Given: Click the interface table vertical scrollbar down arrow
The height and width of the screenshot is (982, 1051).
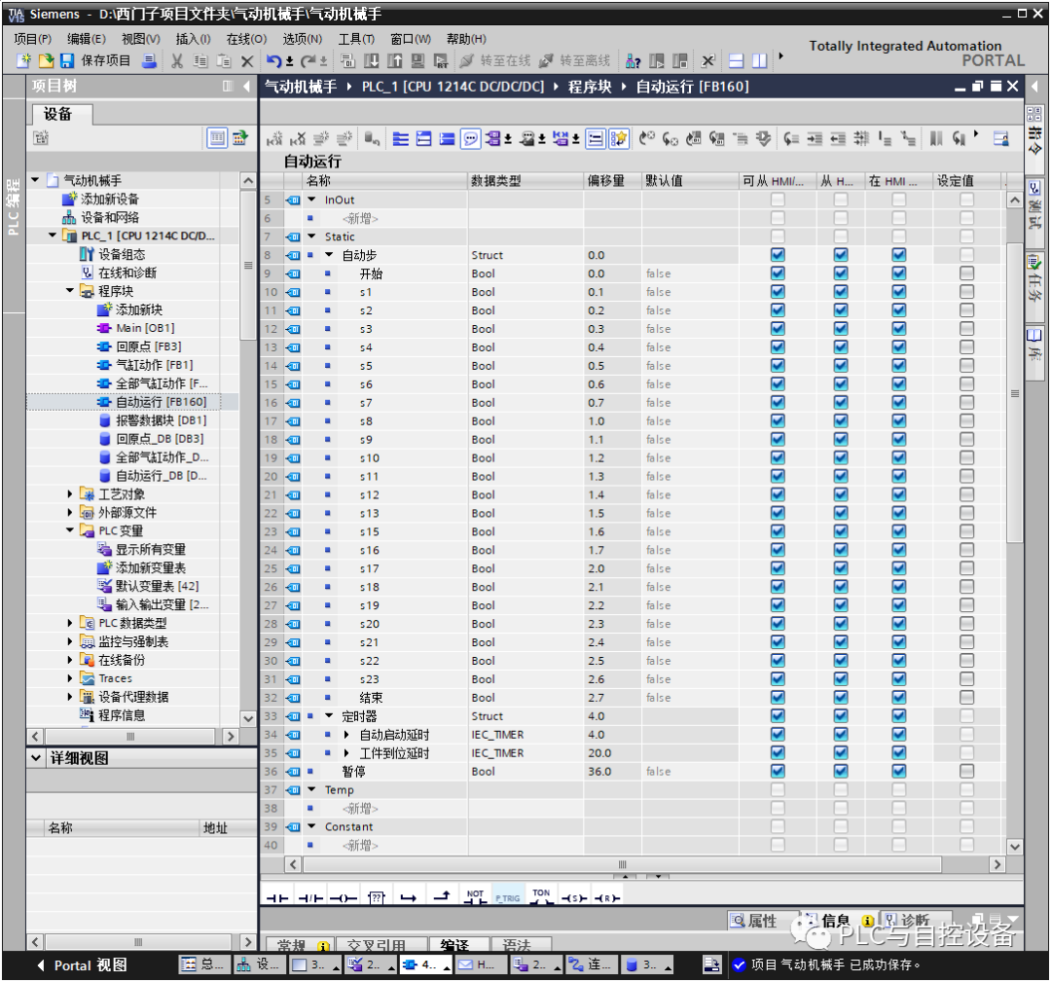Looking at the screenshot, I should pos(1015,847).
